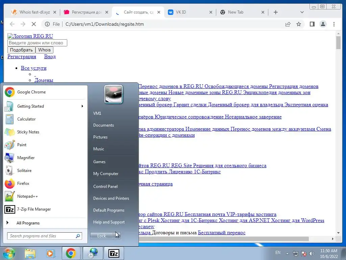The width and height of the screenshot is (346, 260).
Task: Bookmark this page with the star icon
Action: coord(299,24)
